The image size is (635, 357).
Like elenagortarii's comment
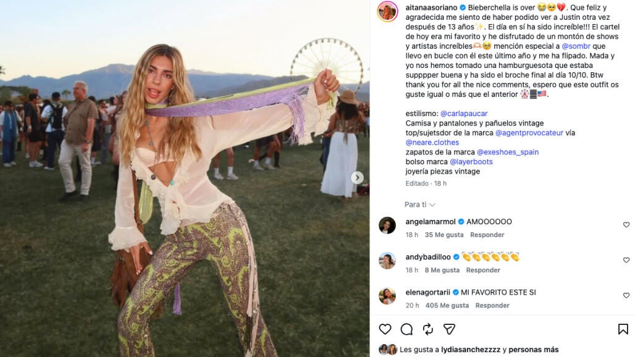tap(626, 295)
